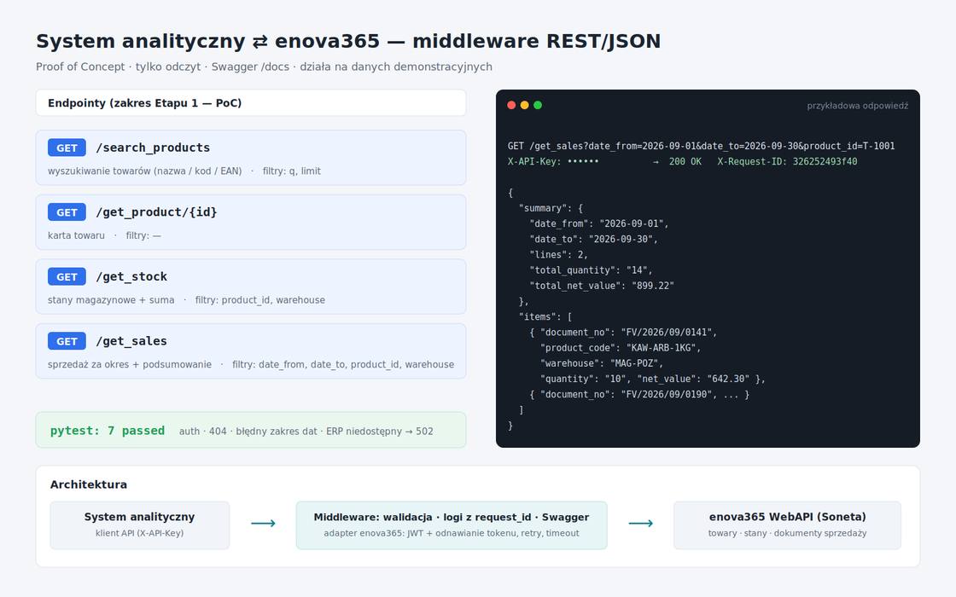
Task: Click the document number FV/2026/09/0190
Action: tap(667, 394)
